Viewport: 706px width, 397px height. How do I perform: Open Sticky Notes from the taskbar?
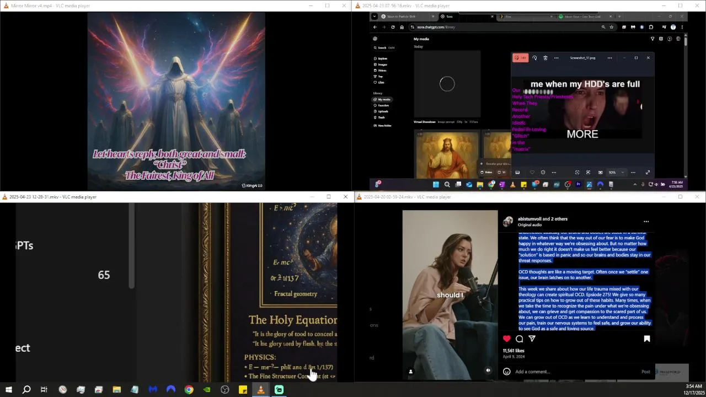coord(243,390)
